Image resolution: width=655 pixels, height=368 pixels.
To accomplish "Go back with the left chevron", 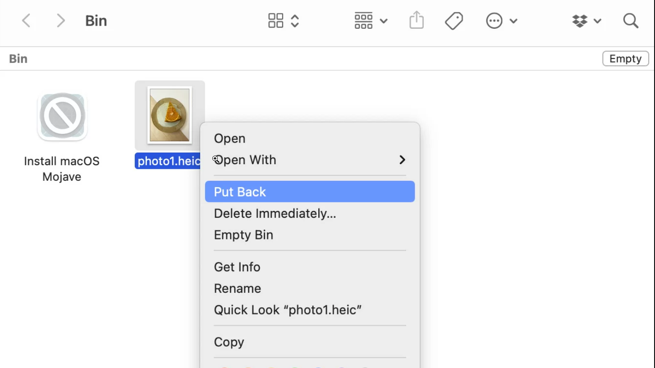I will click(26, 21).
